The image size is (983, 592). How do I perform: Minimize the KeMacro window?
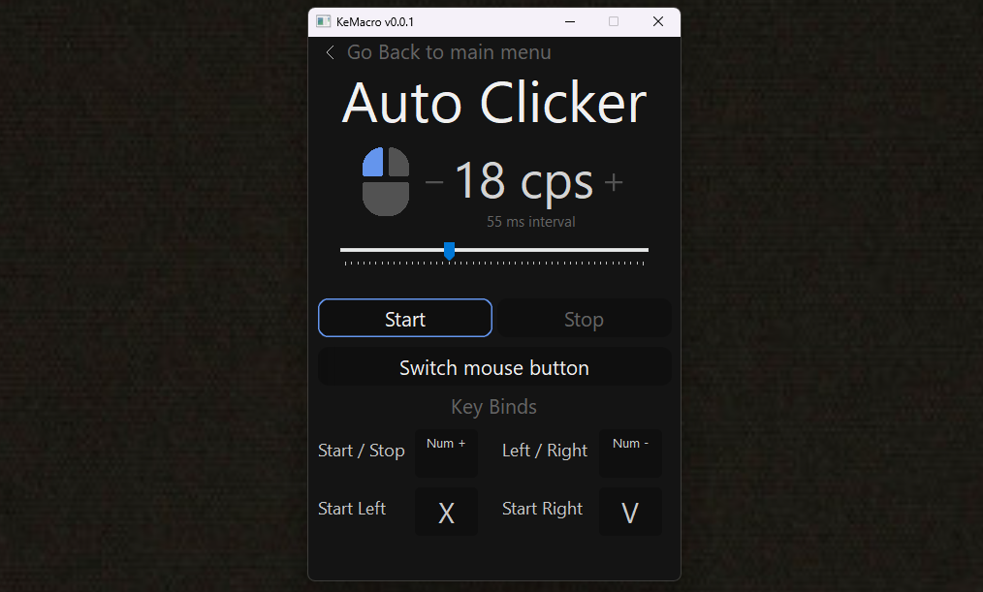click(x=569, y=22)
